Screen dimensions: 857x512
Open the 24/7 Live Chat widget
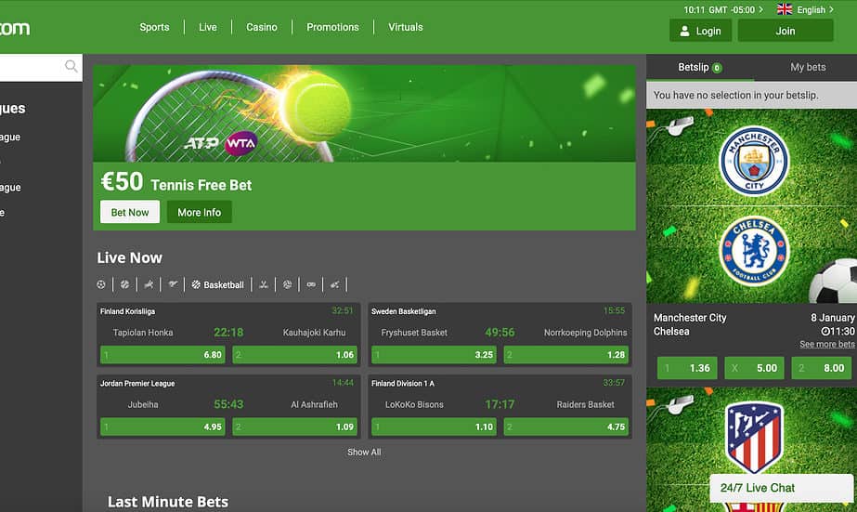pyautogui.click(x=781, y=488)
